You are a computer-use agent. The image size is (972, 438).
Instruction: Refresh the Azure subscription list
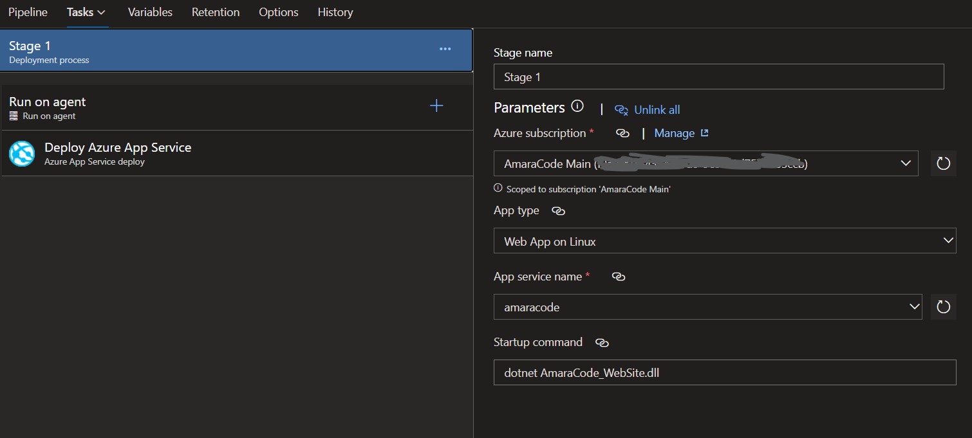(943, 163)
